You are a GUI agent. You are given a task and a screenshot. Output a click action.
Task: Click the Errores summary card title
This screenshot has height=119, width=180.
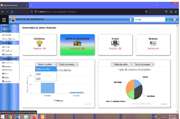tap(115, 39)
